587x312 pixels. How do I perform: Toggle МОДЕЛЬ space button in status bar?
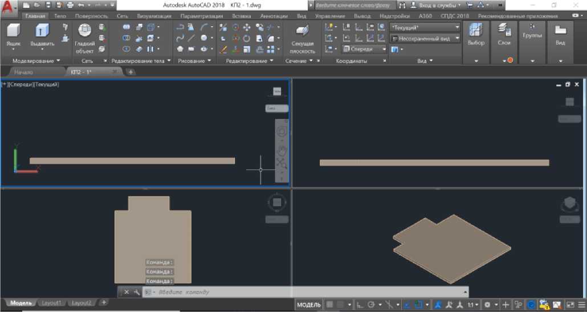tap(308, 305)
